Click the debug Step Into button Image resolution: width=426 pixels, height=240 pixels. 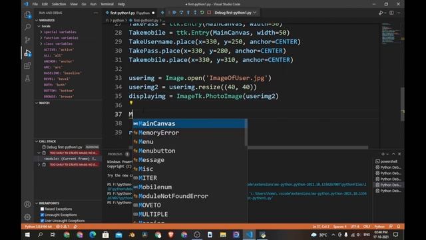188,13
